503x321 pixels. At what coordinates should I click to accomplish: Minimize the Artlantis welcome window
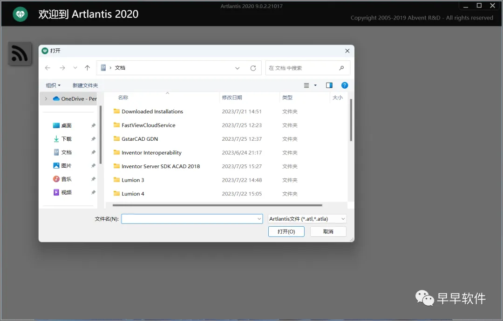point(466,6)
